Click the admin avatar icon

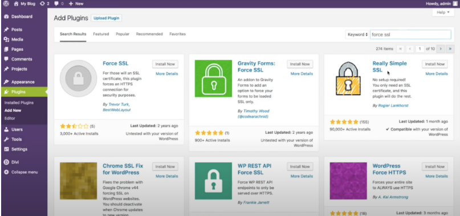(x=455, y=3)
